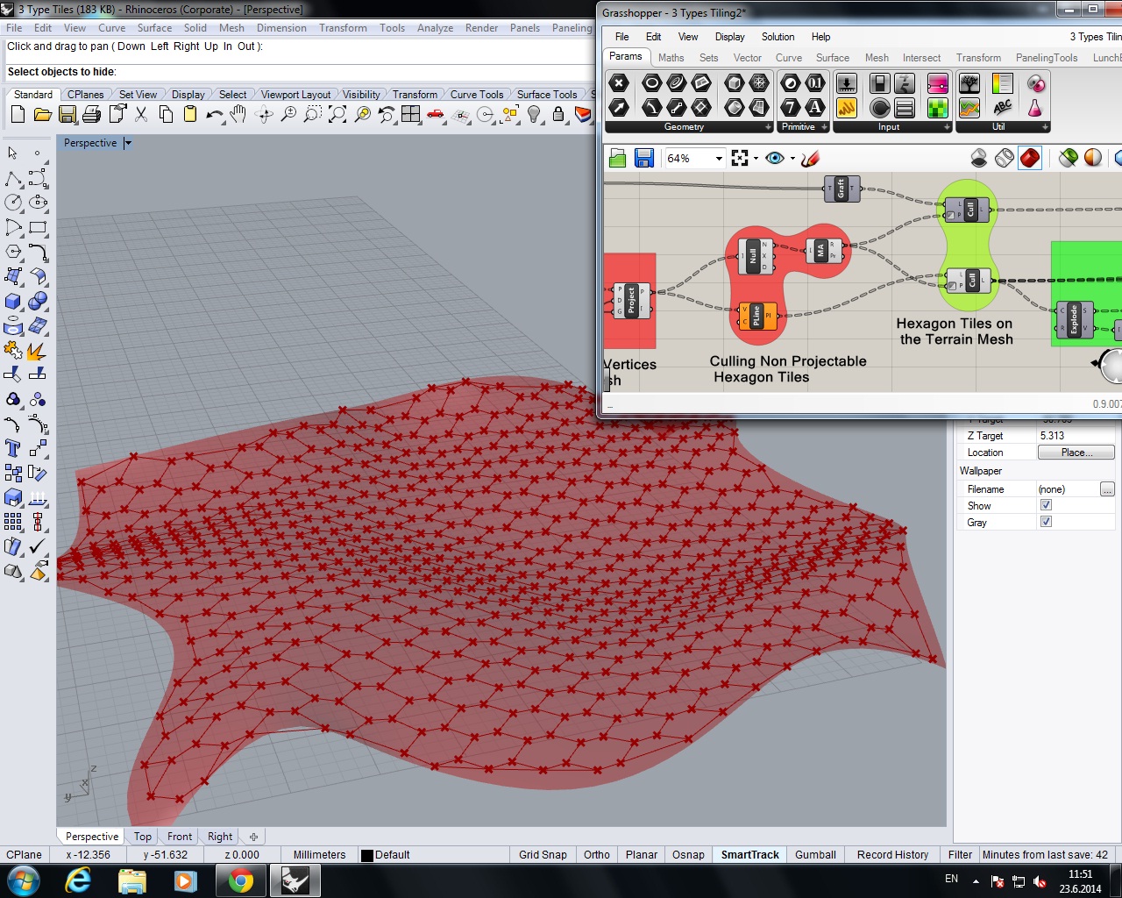1122x898 pixels.
Task: Pick the Circle parameter in Grasshopper Geometry
Action: click(651, 82)
